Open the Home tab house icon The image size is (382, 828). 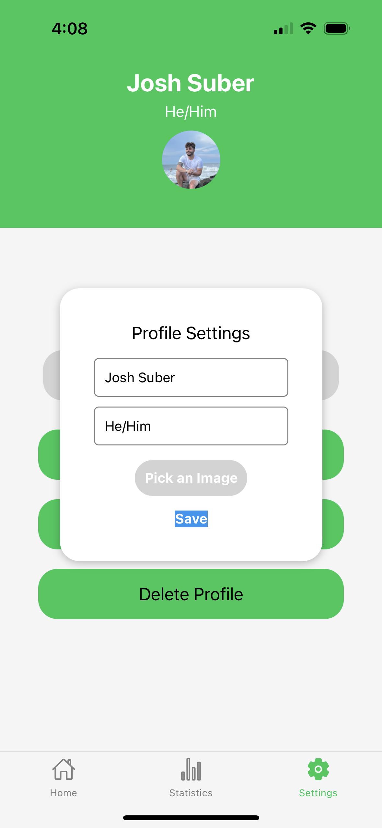coord(64,769)
